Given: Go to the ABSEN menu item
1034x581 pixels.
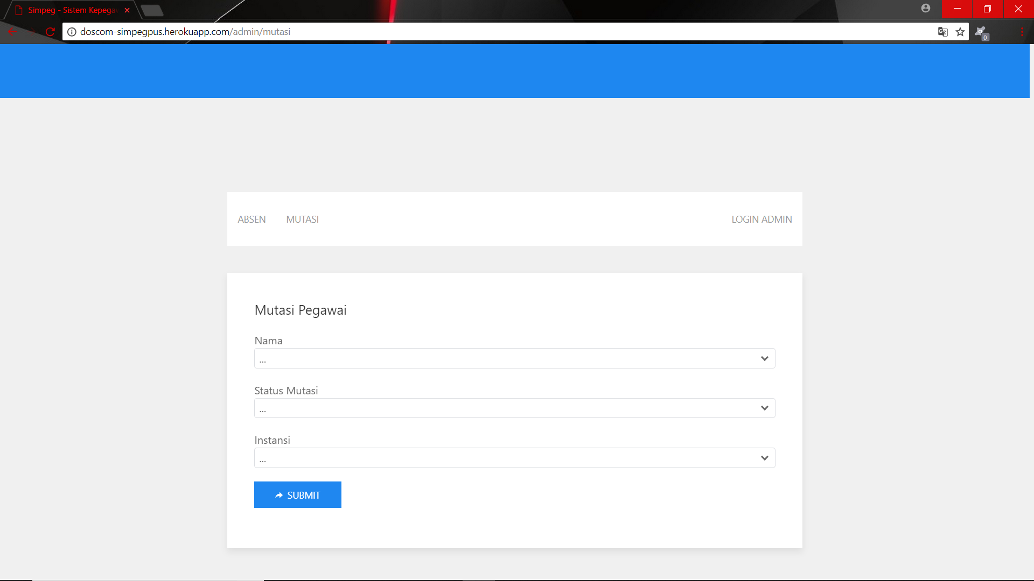Looking at the screenshot, I should (x=251, y=219).
